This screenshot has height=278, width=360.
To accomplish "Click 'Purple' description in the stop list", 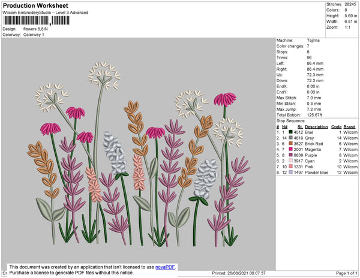I will click(x=311, y=155).
